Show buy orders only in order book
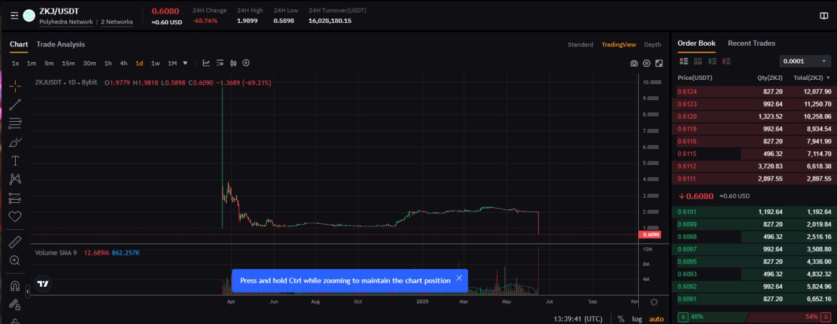Screen dimensions: 837x324 [x=712, y=61]
